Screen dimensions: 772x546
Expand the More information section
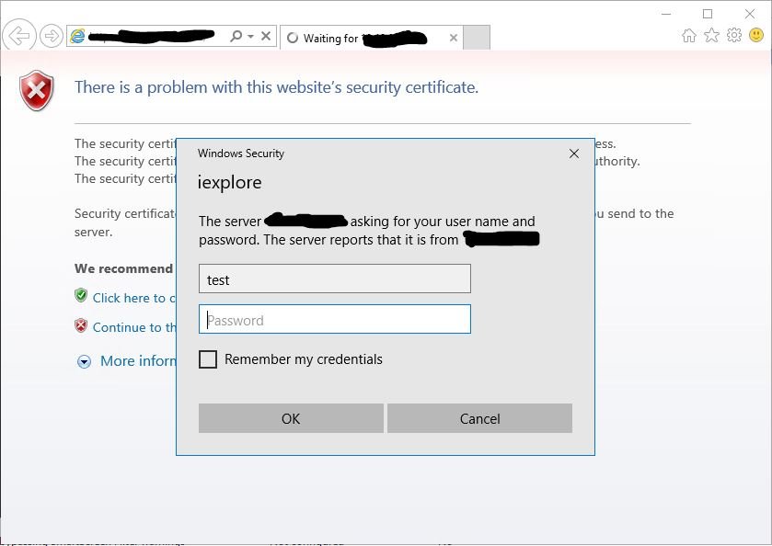pos(85,360)
